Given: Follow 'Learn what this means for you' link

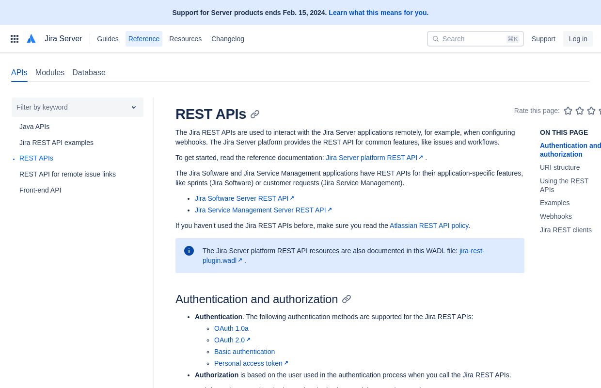Looking at the screenshot, I should (x=379, y=13).
